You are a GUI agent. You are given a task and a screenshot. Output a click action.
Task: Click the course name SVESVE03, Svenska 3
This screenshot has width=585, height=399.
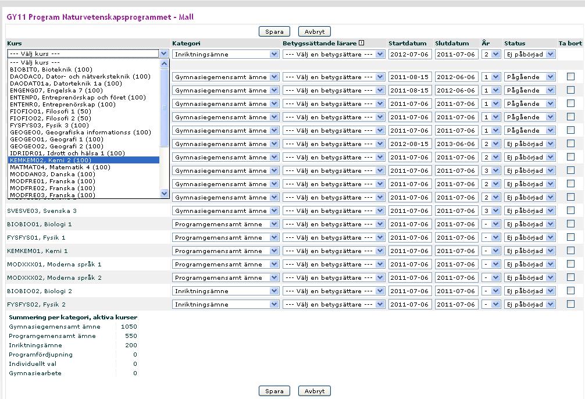[x=41, y=211]
